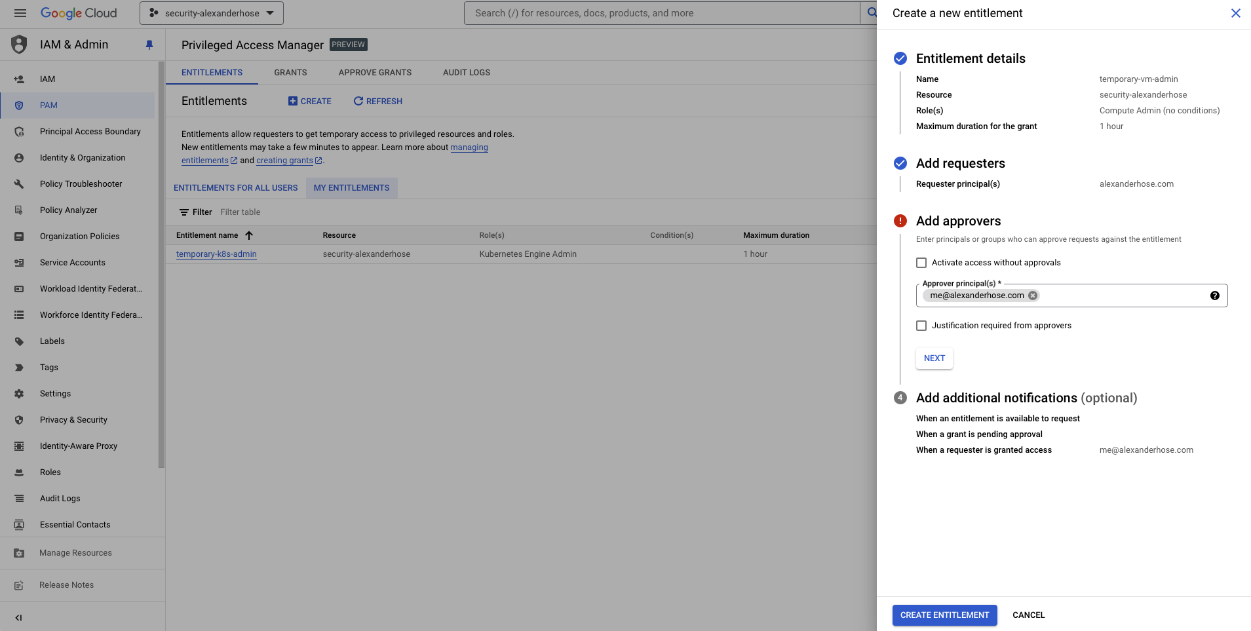Unpin IAM & Admin from navigation
Screen dimensions: 1251x631
pyautogui.click(x=149, y=45)
